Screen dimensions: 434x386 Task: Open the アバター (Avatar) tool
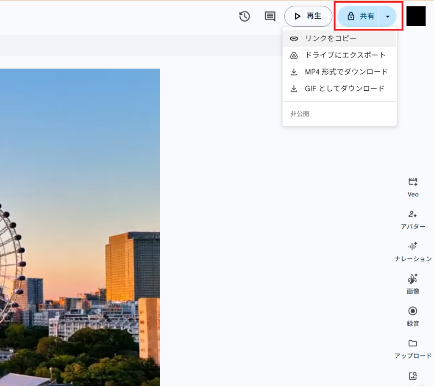point(412,219)
